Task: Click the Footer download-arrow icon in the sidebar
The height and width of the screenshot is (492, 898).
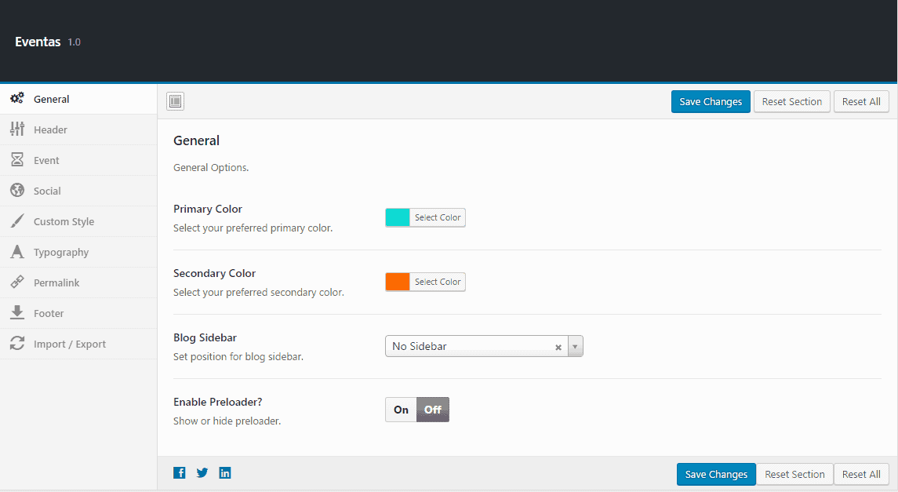Action: 17,313
